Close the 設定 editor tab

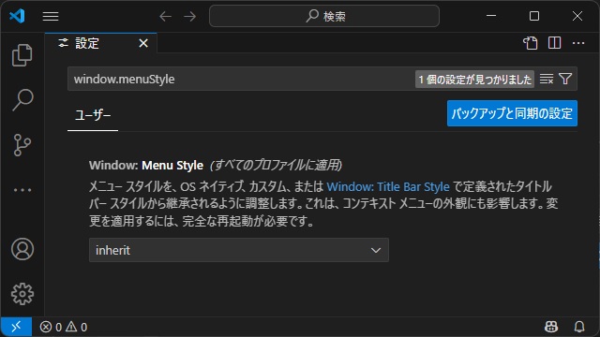point(143,43)
